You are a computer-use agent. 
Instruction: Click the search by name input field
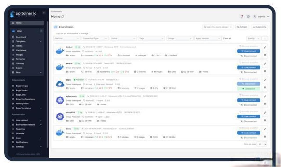click(x=218, y=27)
